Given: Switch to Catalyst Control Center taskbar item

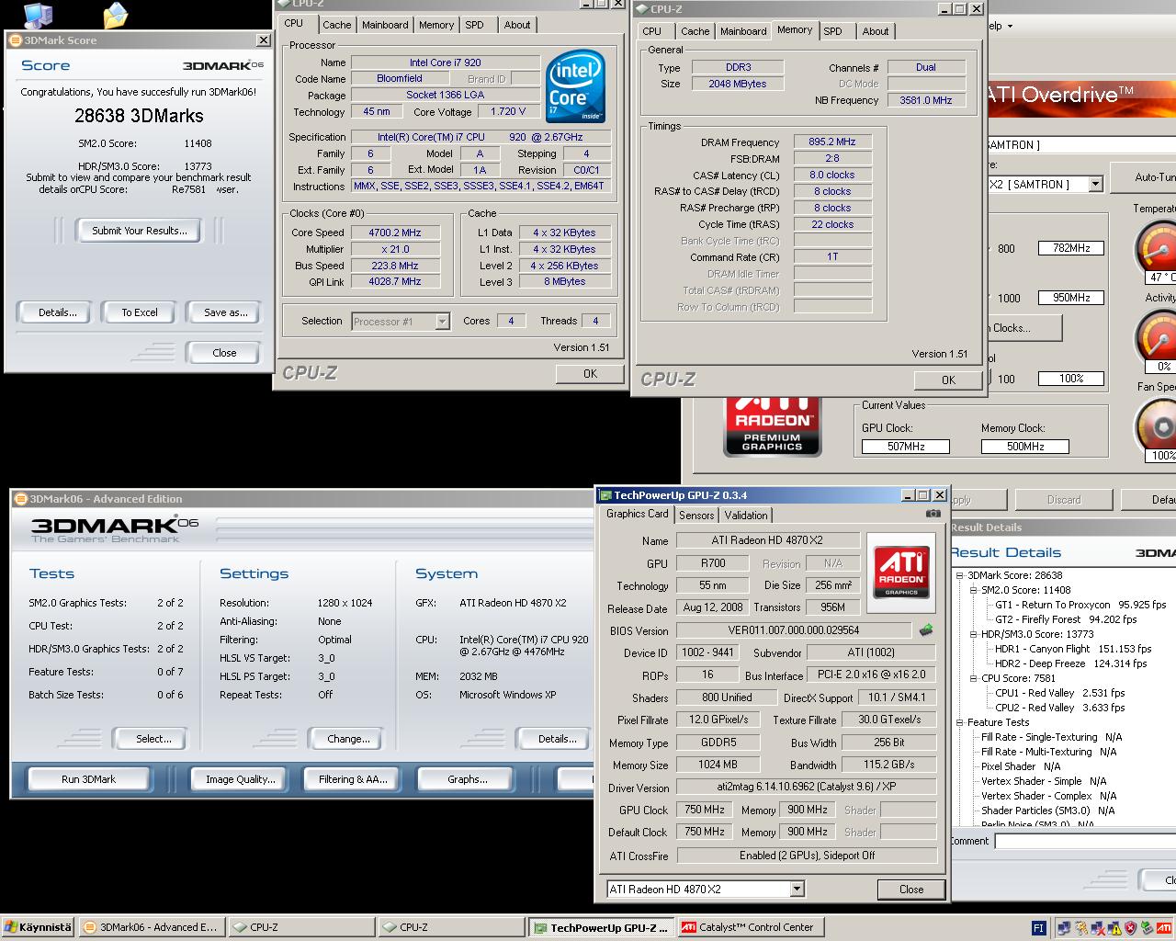Looking at the screenshot, I should pos(750,927).
